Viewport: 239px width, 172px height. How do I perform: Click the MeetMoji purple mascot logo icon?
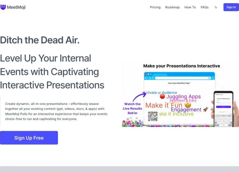point(3,7)
